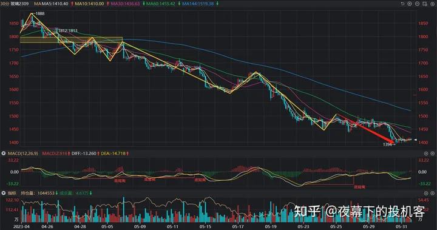Click the zoom-out (minus) circle icon
Viewport: 437px width, 230px height.
tap(417, 4)
